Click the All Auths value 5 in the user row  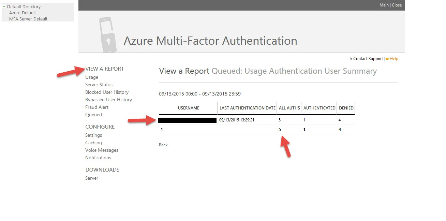coord(280,120)
